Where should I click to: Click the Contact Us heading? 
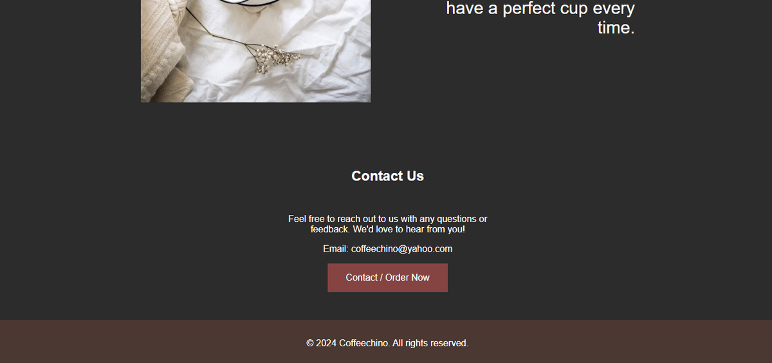(387, 176)
